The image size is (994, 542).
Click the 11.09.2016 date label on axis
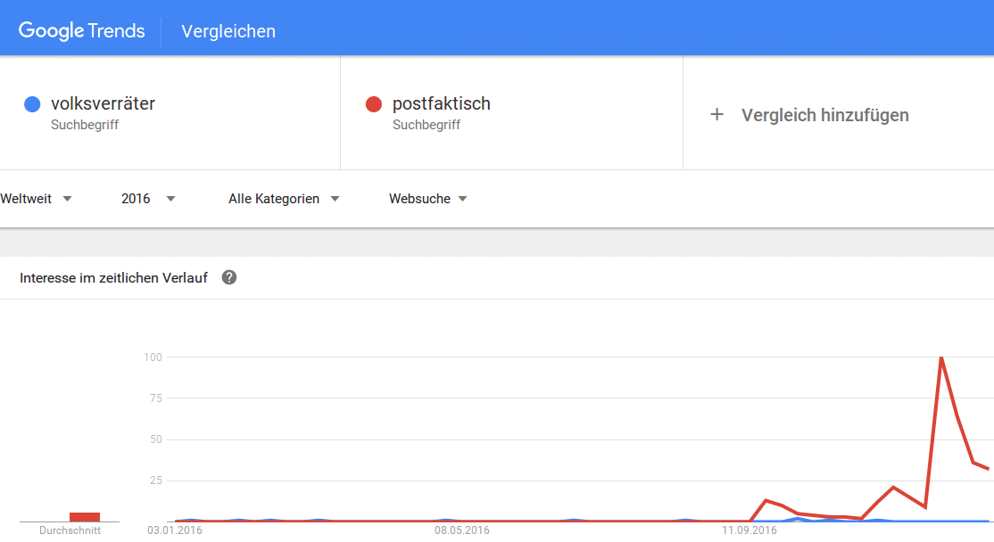click(749, 530)
